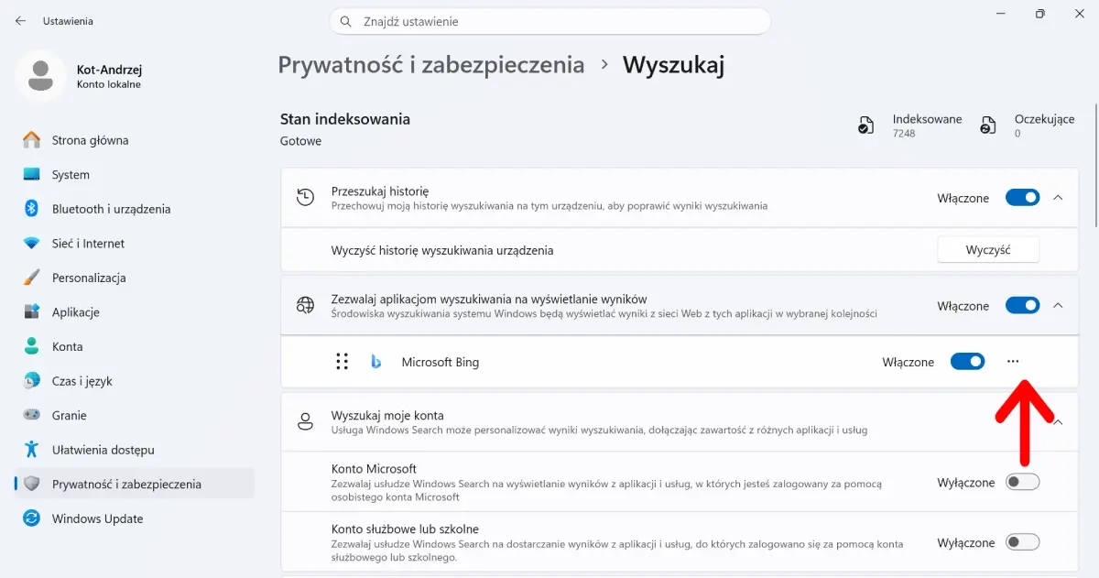
Task: Collapse the Wyszukaj moje konta chevron
Action: point(1058,422)
